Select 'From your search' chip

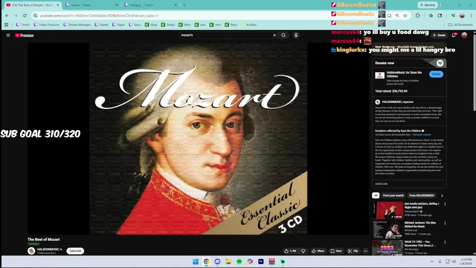[x=393, y=195]
